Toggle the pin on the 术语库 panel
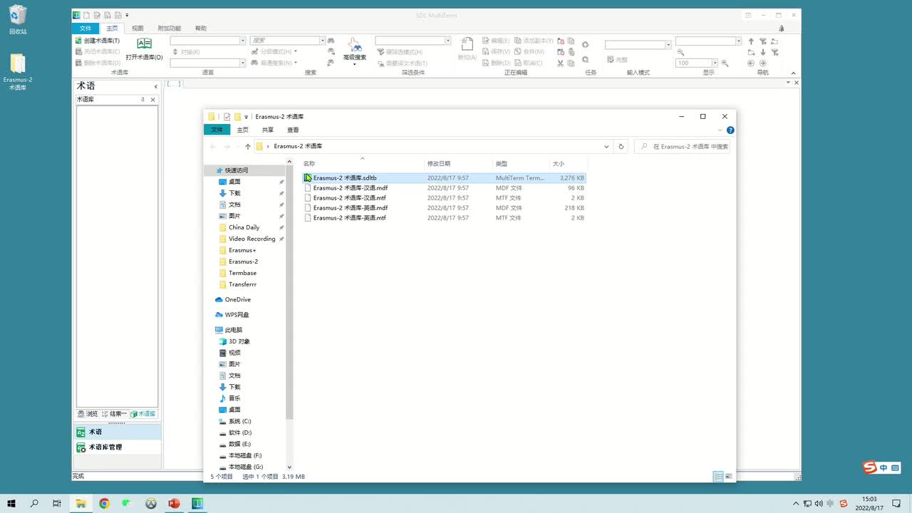This screenshot has height=513, width=912. (142, 100)
